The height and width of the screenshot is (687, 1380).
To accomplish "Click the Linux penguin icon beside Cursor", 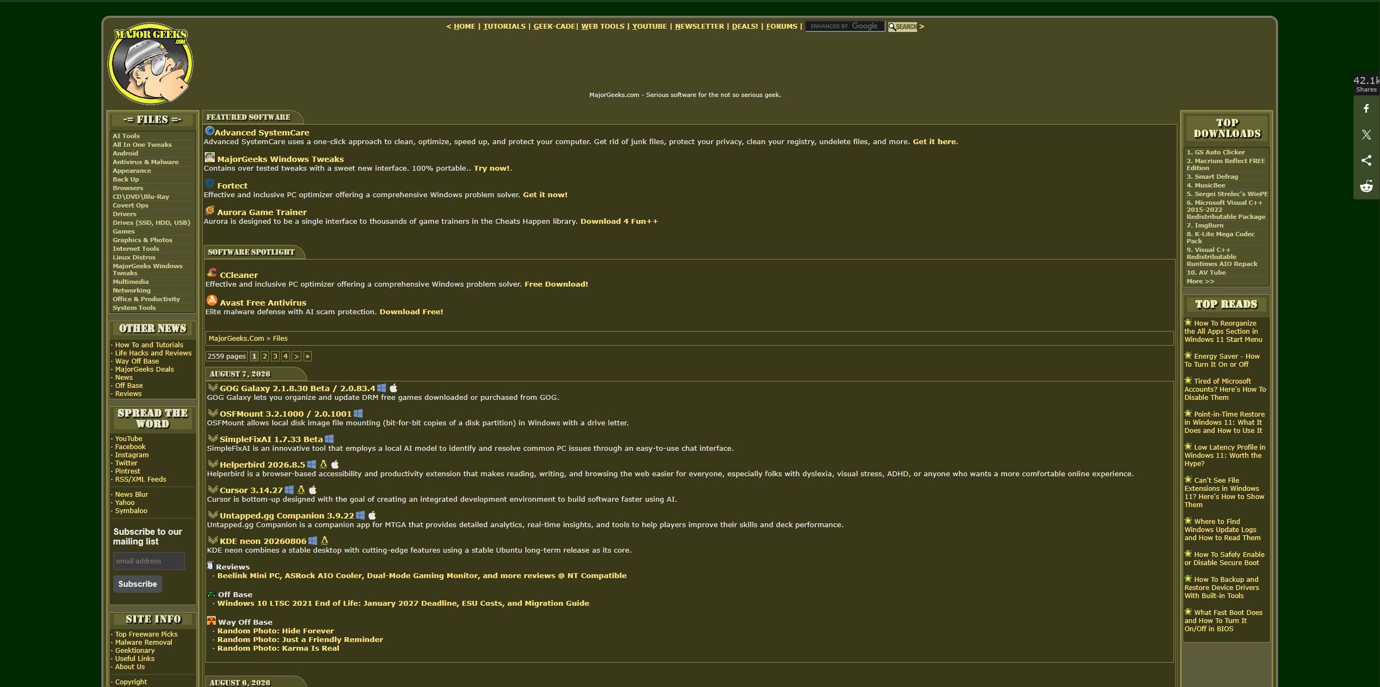I will pos(301,490).
